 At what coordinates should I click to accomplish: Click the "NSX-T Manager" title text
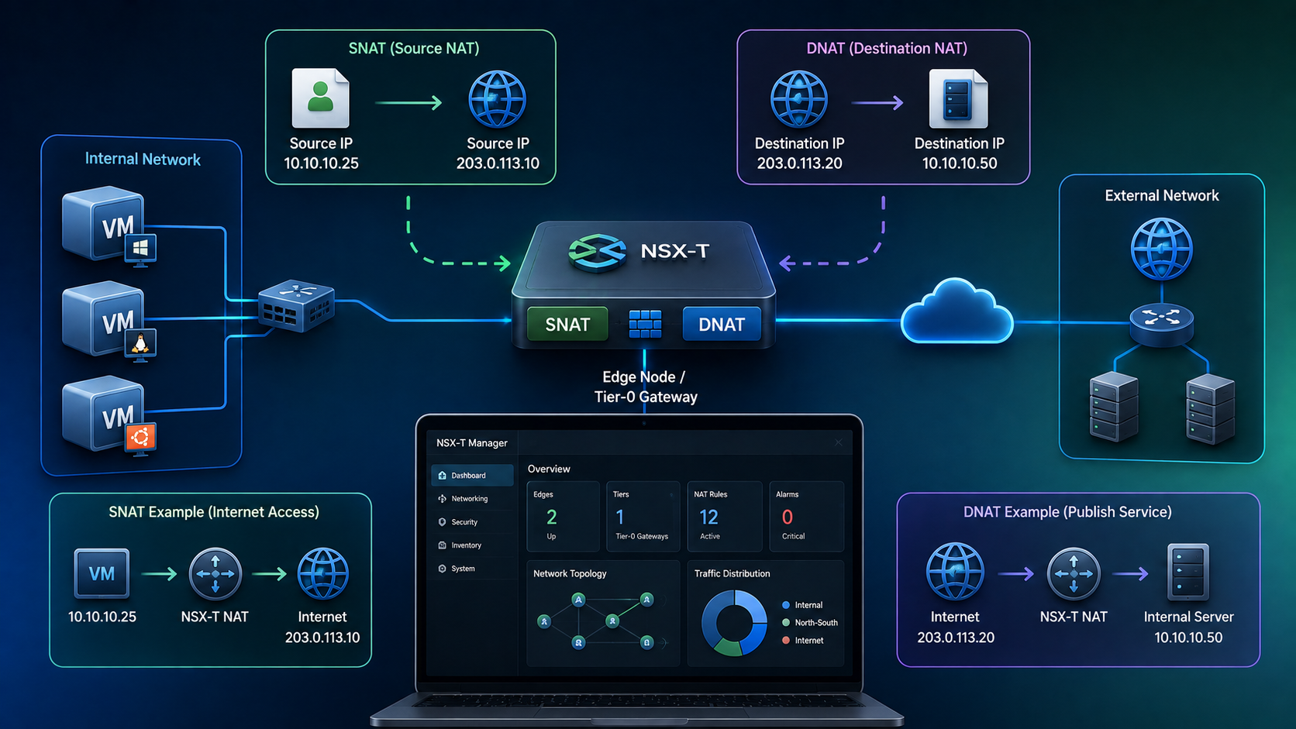pos(471,443)
